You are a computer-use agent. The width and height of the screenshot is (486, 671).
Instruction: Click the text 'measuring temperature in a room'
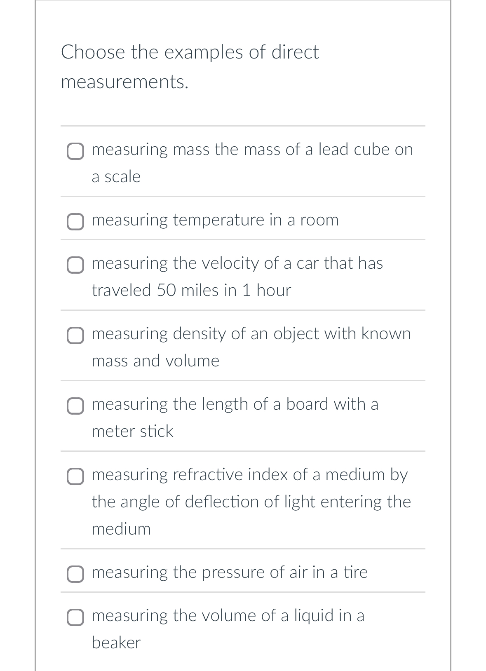pyautogui.click(x=215, y=221)
